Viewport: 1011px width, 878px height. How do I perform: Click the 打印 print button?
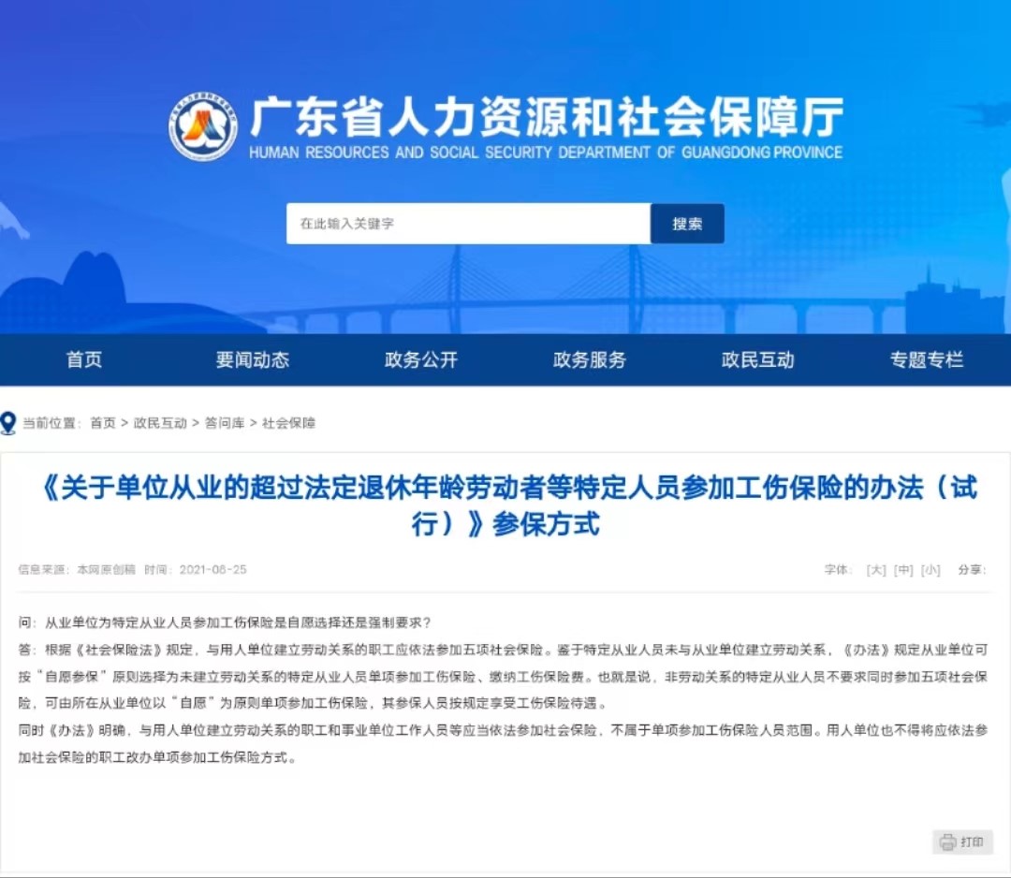[963, 841]
